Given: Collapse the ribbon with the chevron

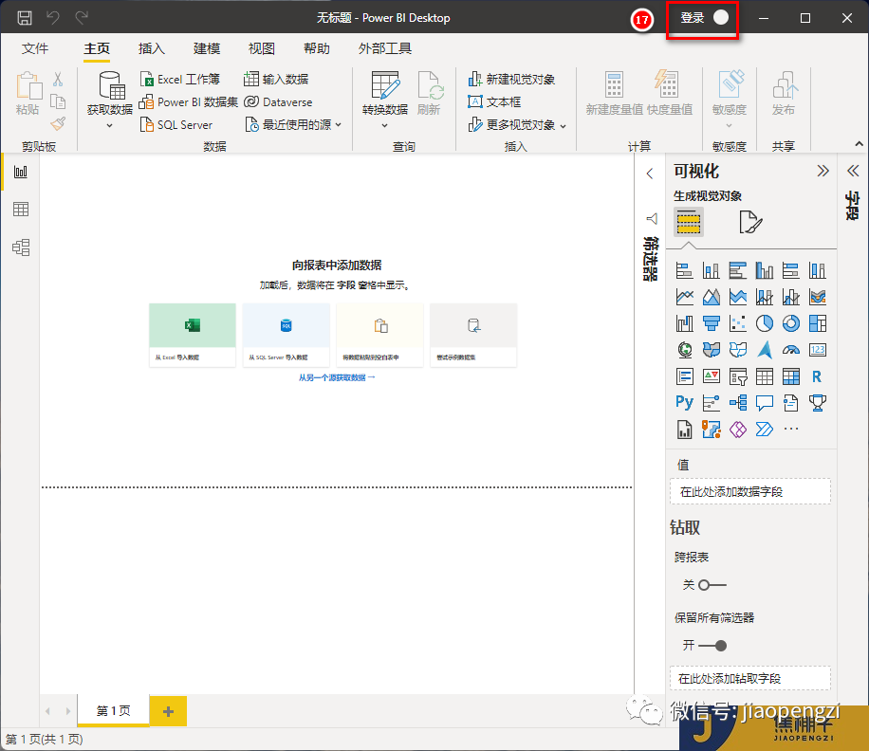Looking at the screenshot, I should click(859, 144).
